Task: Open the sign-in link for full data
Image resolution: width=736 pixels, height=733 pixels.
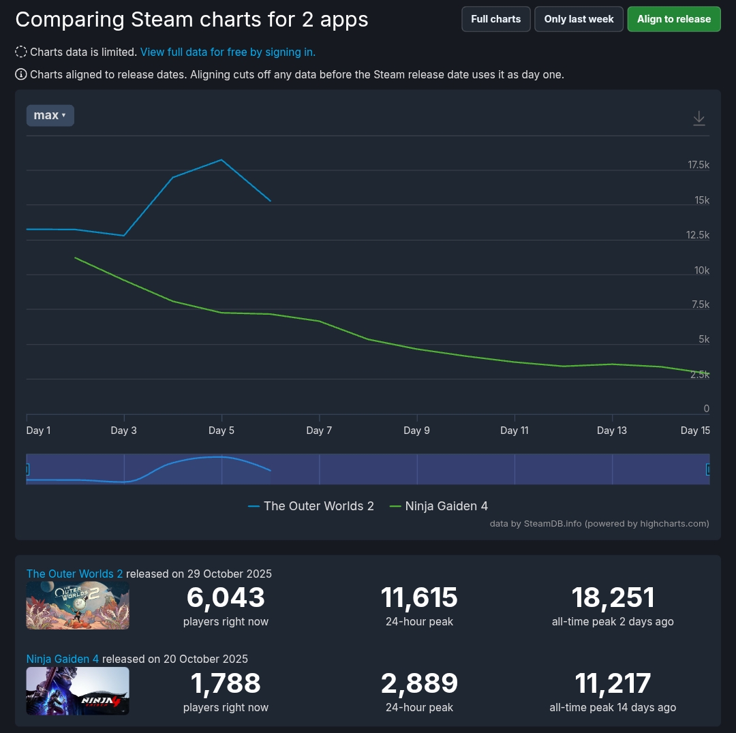Action: click(x=228, y=52)
